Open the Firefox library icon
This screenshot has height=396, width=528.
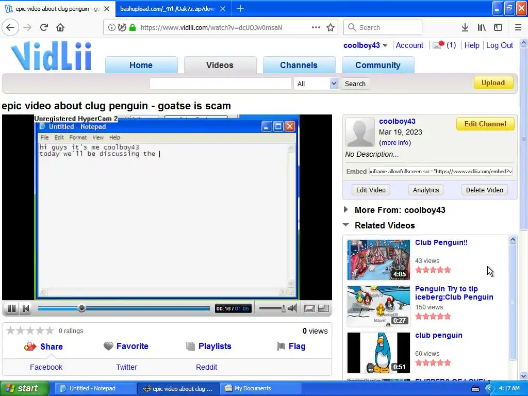(x=482, y=28)
